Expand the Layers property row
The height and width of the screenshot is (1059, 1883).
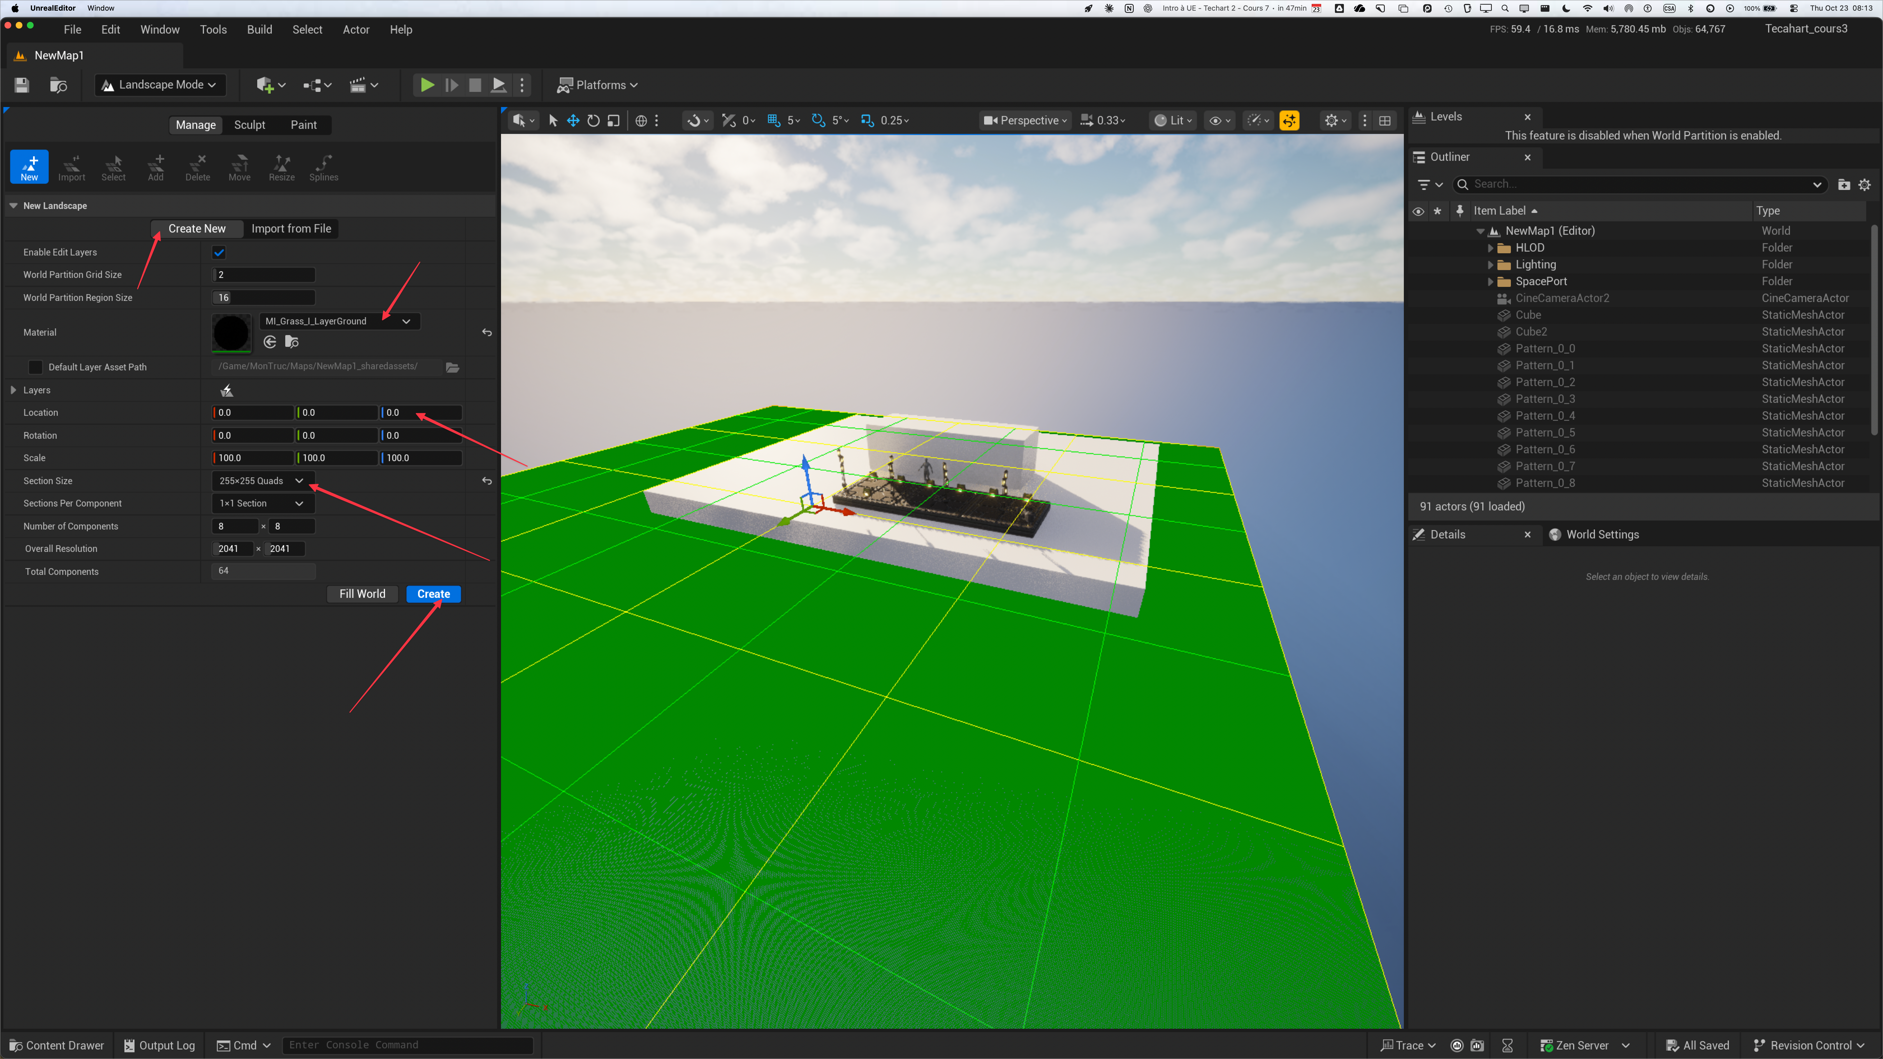tap(13, 390)
